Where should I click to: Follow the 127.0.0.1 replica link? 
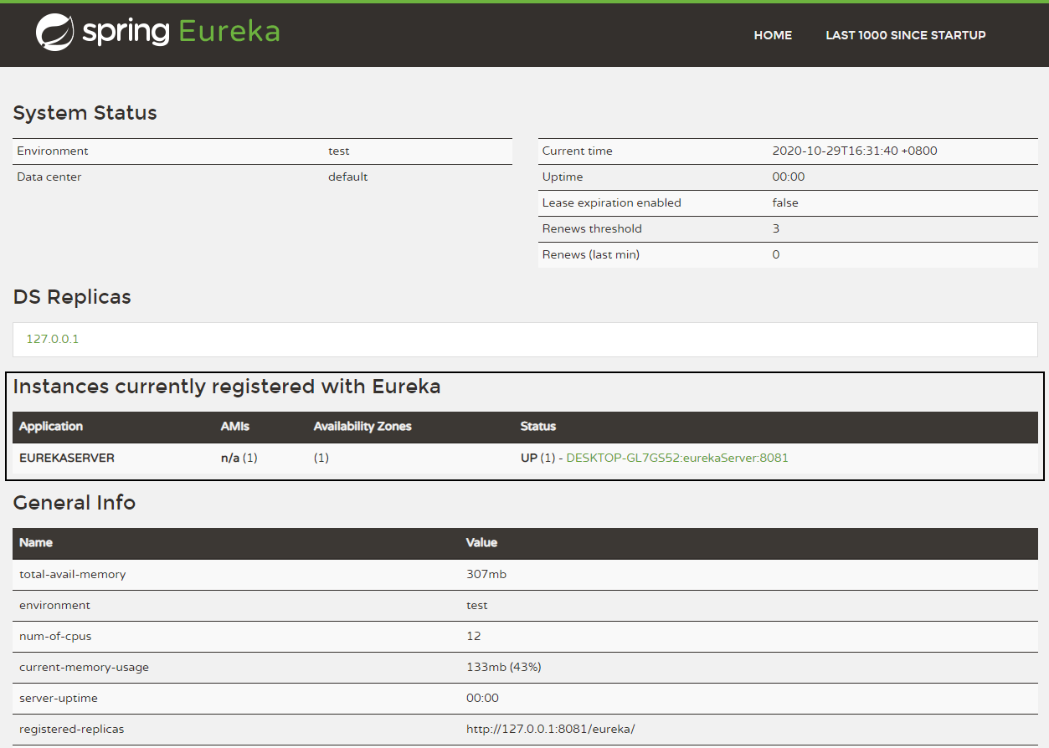click(53, 339)
